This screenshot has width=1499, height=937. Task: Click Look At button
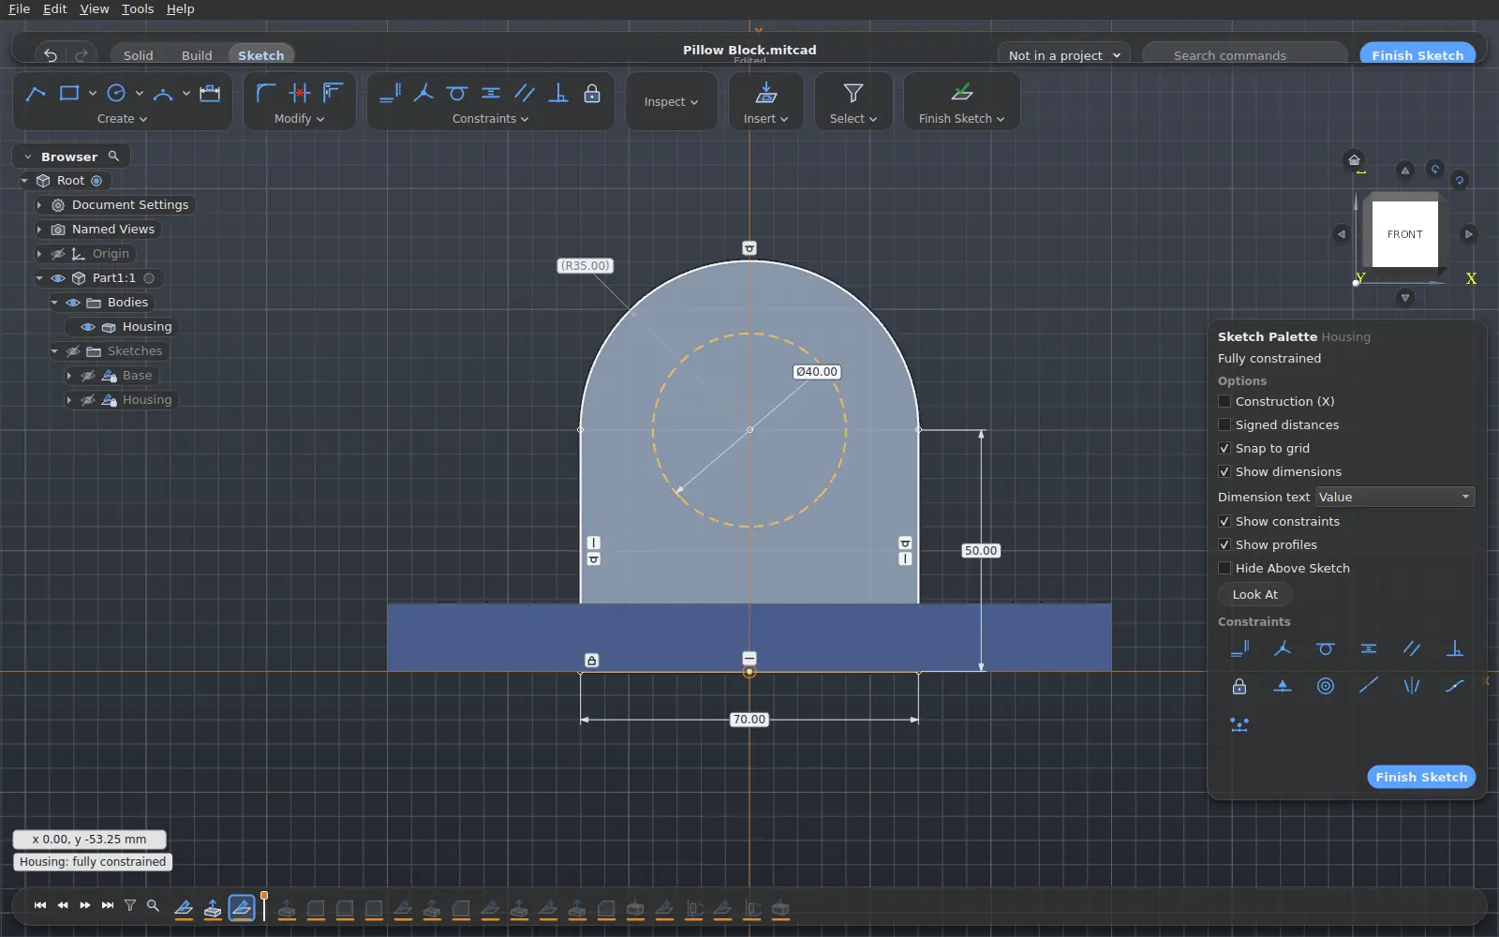click(1255, 594)
